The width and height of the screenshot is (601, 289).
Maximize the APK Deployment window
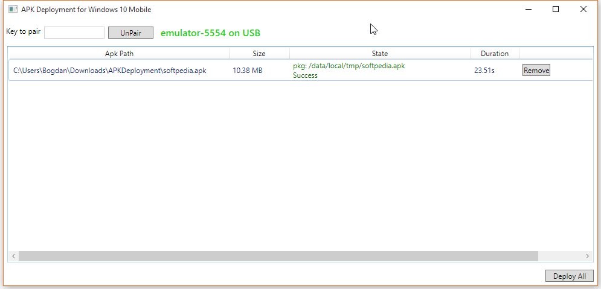[555, 9]
